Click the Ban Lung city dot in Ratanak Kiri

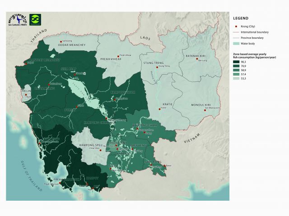(x=197, y=59)
